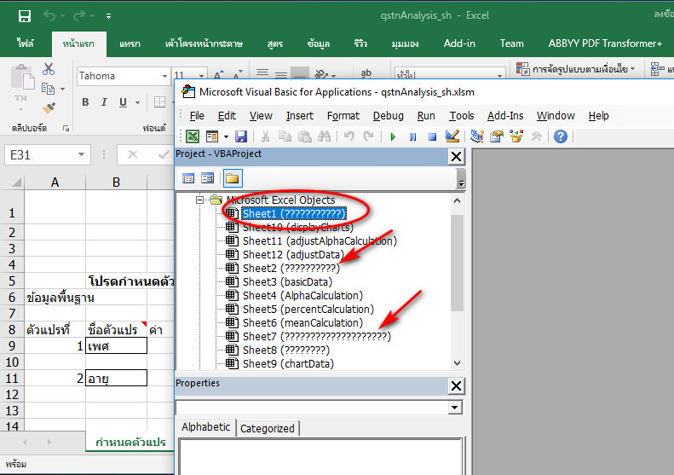Open Customize Quick Access Toolbar dropdown
Screen dimensions: 674x475
click(x=108, y=16)
